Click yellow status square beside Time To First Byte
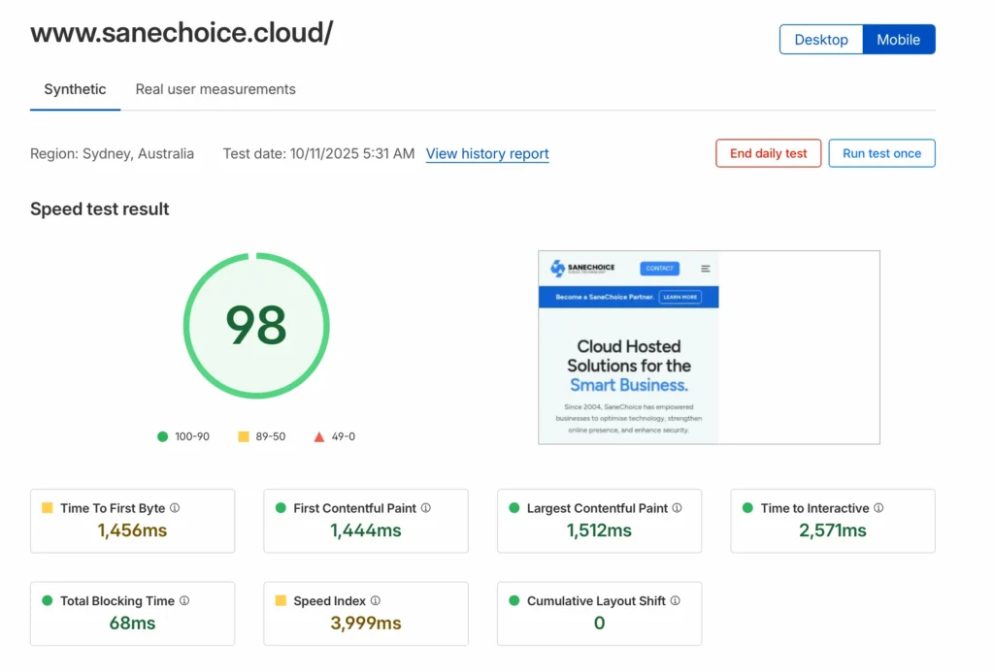 tap(47, 508)
